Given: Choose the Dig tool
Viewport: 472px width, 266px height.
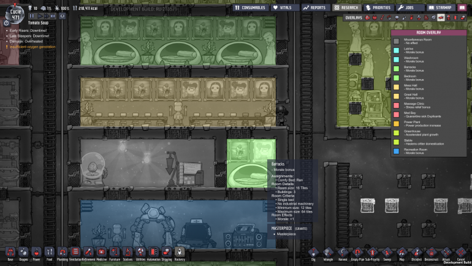Looking at the screenshot, I should (x=314, y=252).
